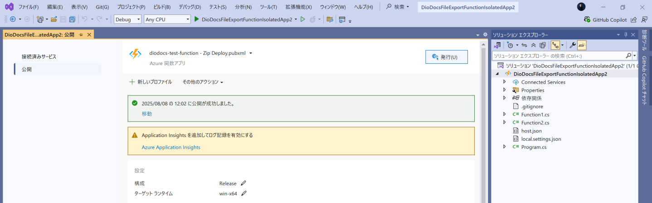Expand the Connected Services node
Screen dimensions: 652x203
504,82
